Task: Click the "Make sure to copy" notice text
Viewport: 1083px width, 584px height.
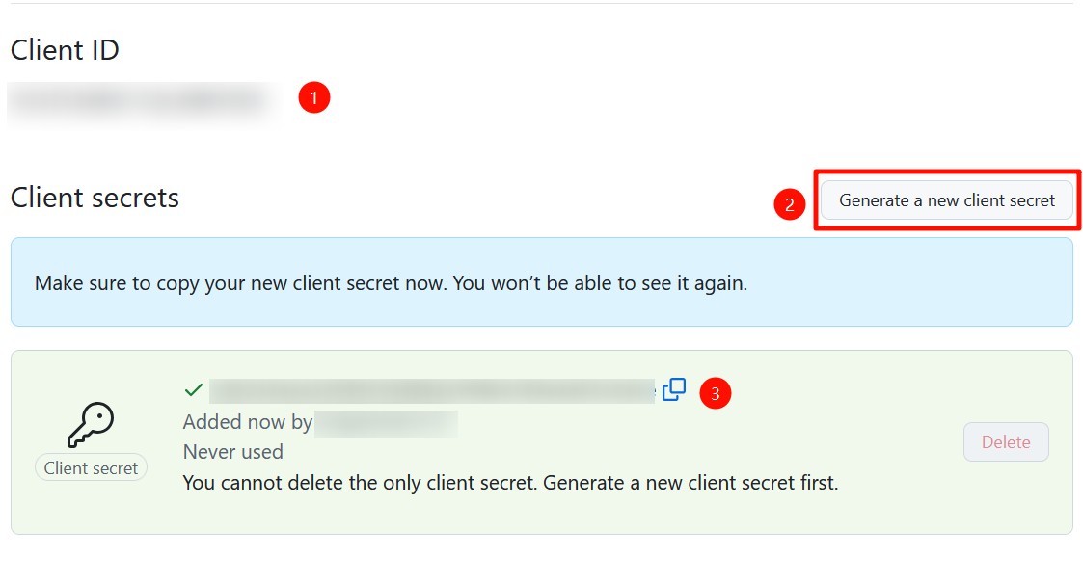Action: point(391,283)
